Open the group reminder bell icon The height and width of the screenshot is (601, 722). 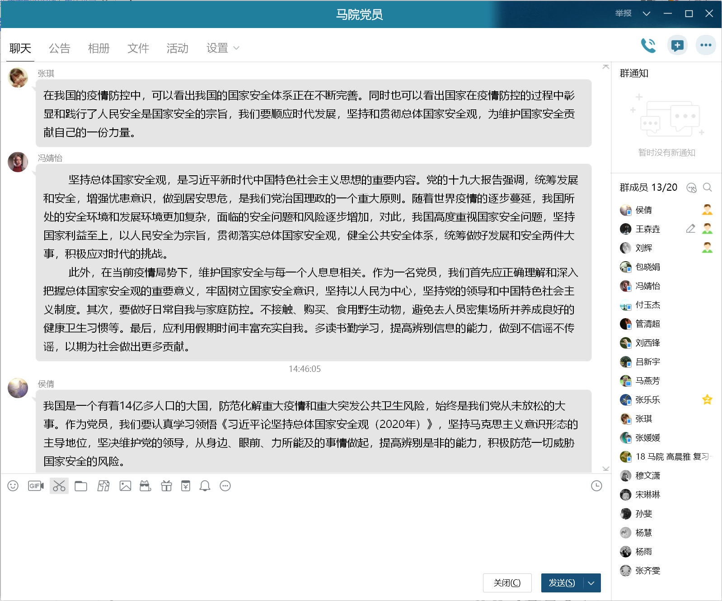pyautogui.click(x=205, y=486)
